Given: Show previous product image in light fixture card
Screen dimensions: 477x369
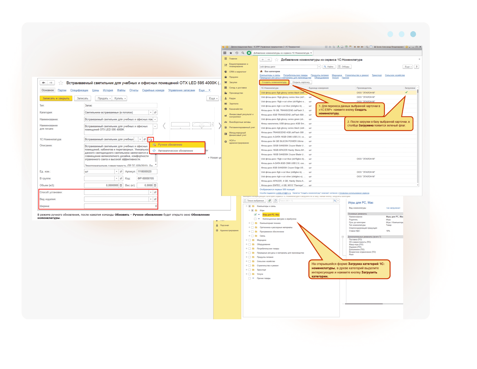Looking at the screenshot, I should [x=164, y=126].
